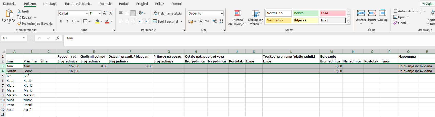Image resolution: width=435 pixels, height=117 pixels.
Task: Click the fx insert function icon
Action: [x=58, y=38]
